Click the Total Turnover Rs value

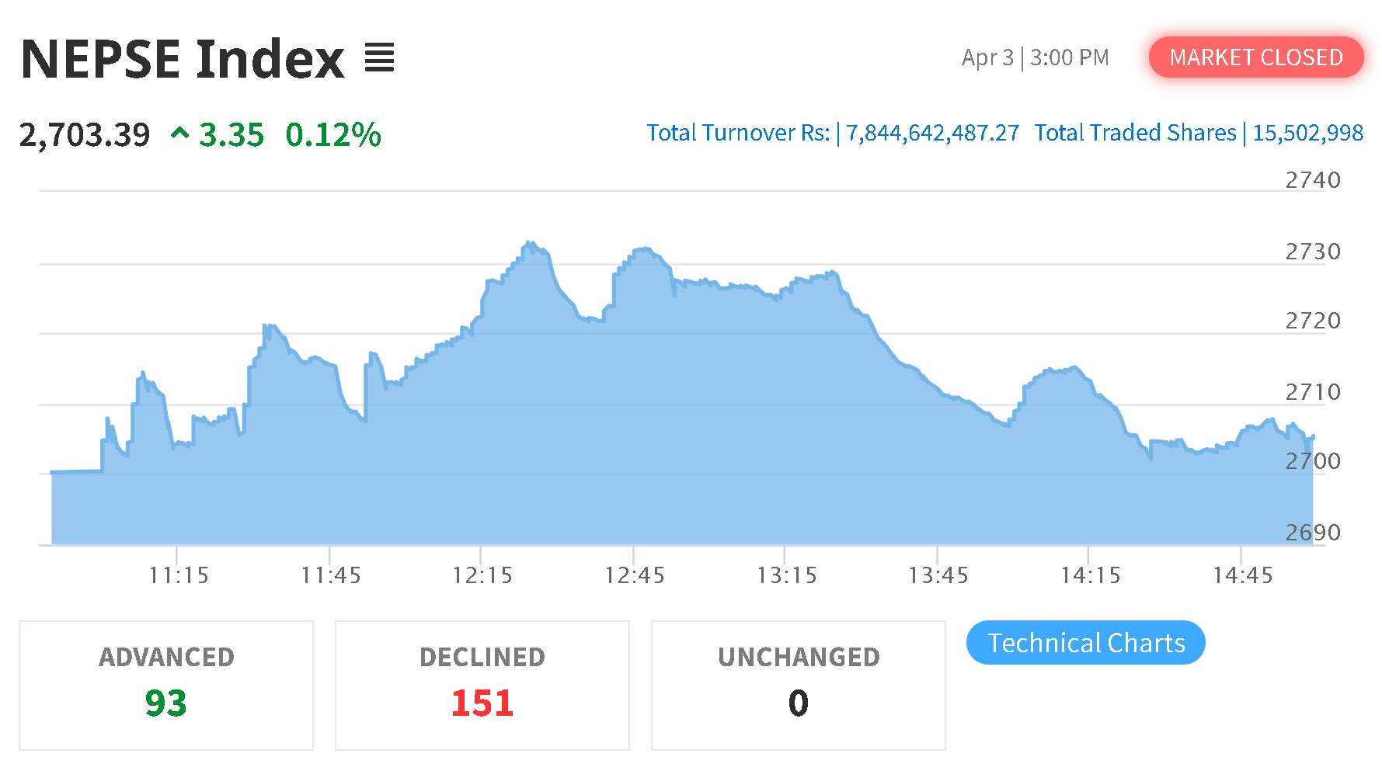tap(932, 134)
